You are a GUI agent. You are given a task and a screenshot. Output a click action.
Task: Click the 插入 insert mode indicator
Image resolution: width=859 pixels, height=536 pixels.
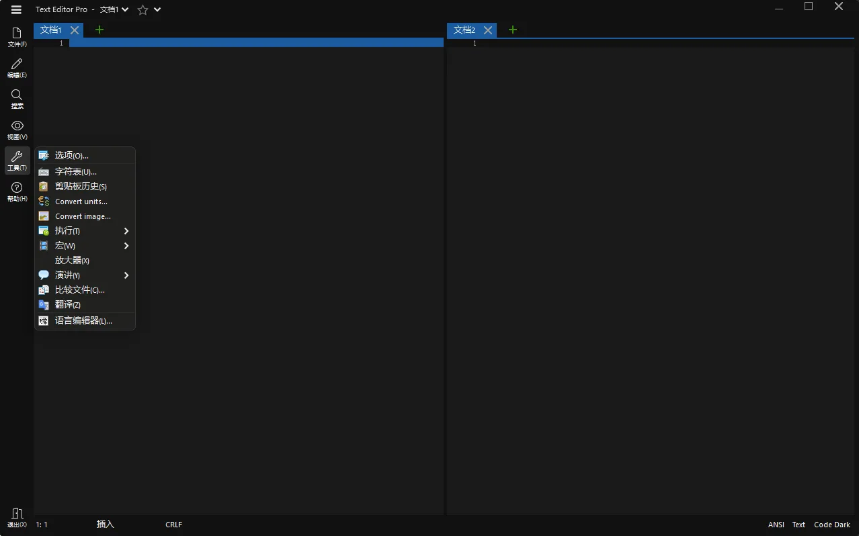(106, 525)
